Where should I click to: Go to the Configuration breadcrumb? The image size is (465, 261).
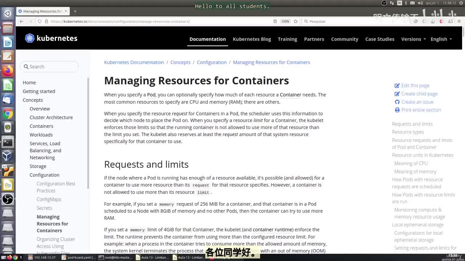(x=211, y=62)
